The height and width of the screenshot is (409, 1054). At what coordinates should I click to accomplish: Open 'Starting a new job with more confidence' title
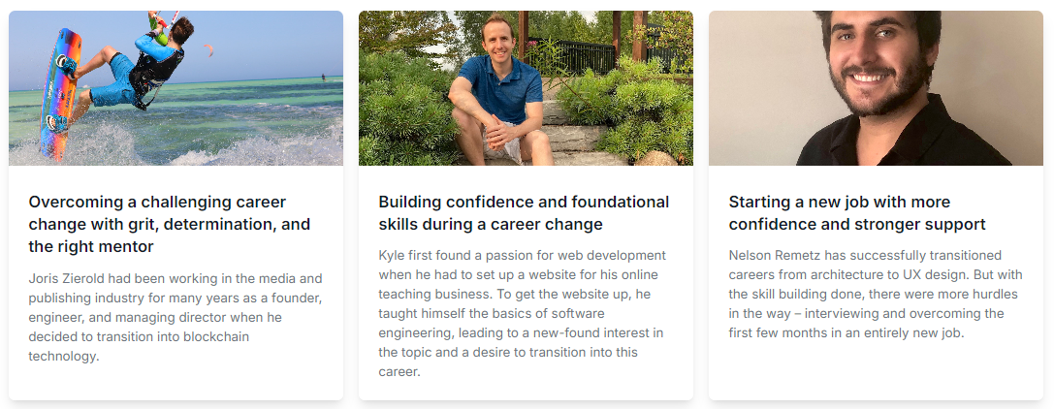point(857,213)
